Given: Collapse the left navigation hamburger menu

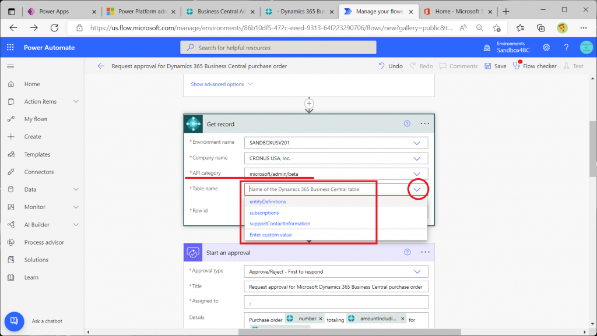Looking at the screenshot, I should click(10, 66).
